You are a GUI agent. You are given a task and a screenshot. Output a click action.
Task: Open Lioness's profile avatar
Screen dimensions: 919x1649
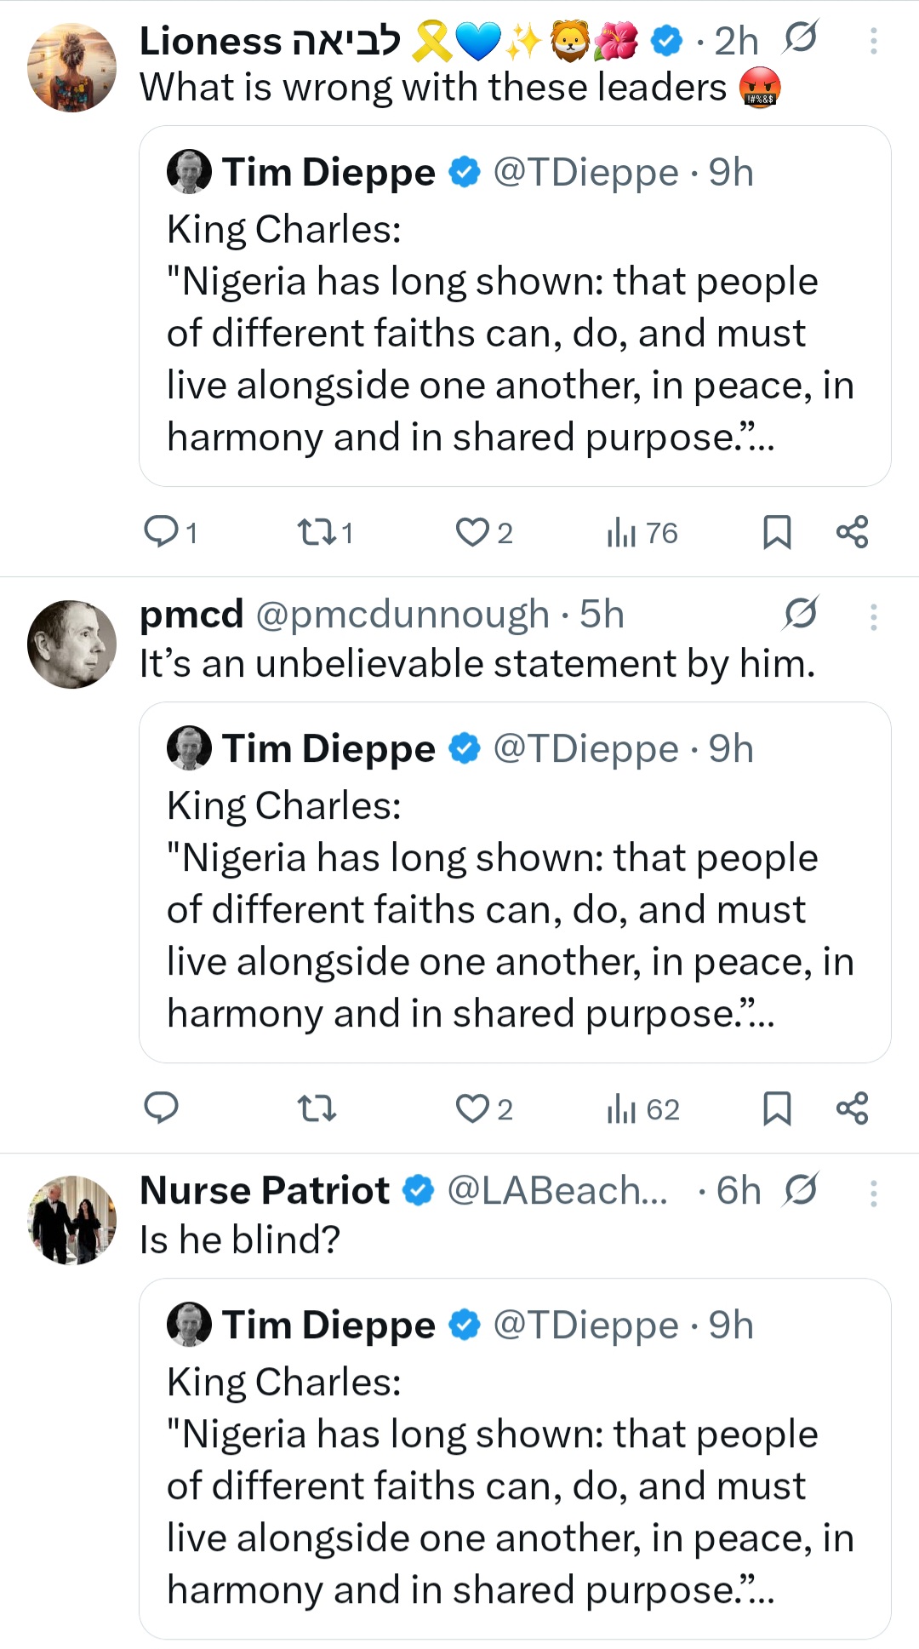tap(71, 67)
